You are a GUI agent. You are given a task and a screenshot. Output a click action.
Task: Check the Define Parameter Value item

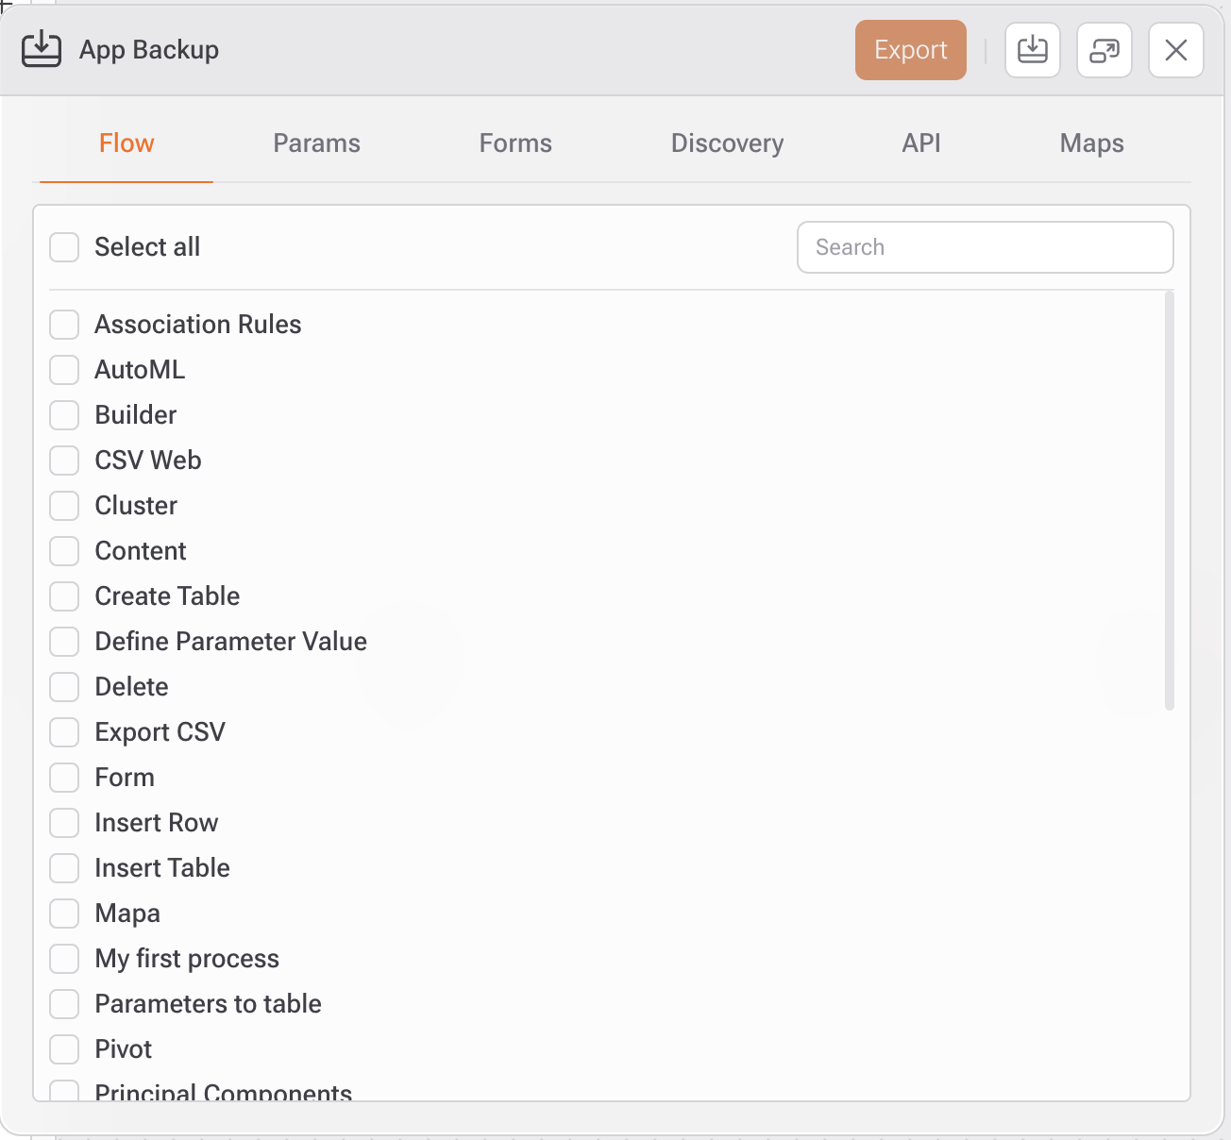pyautogui.click(x=64, y=642)
